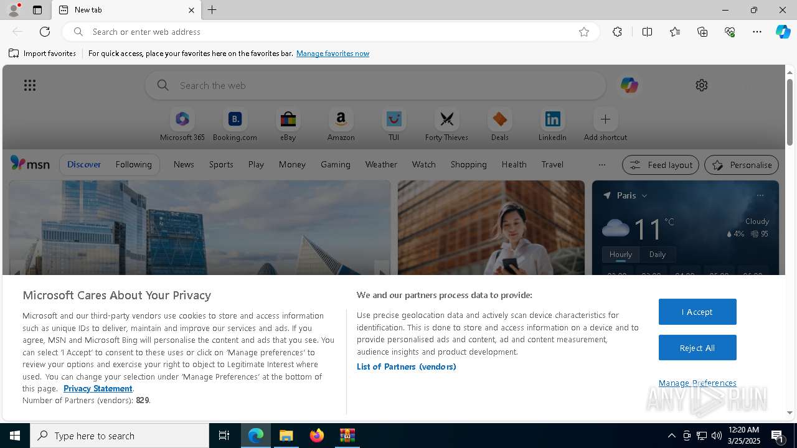Image resolution: width=797 pixels, height=448 pixels.
Task: Click Reject All cookies button
Action: pyautogui.click(x=697, y=348)
